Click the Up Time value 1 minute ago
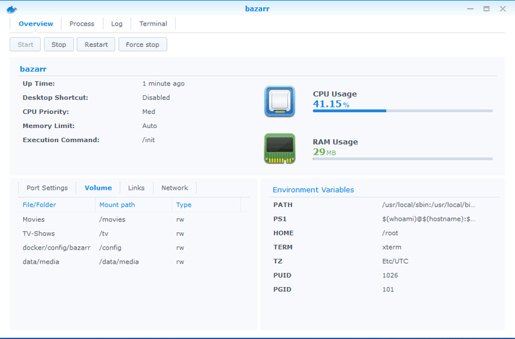Screen dimensions: 515x339 [x=164, y=84]
